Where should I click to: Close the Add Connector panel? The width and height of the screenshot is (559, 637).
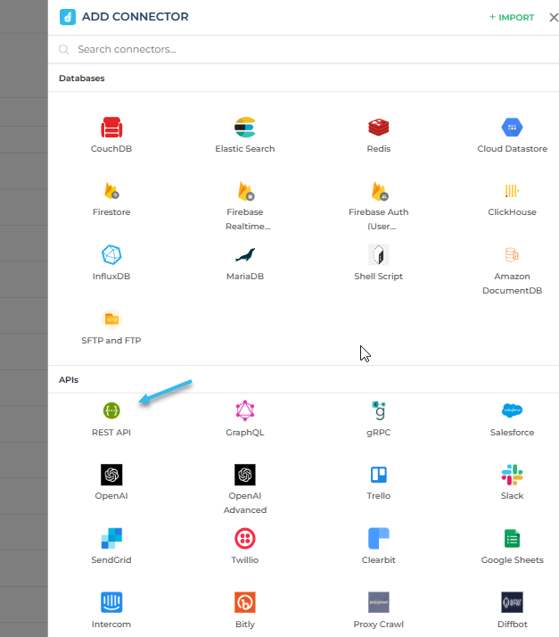[x=554, y=18]
